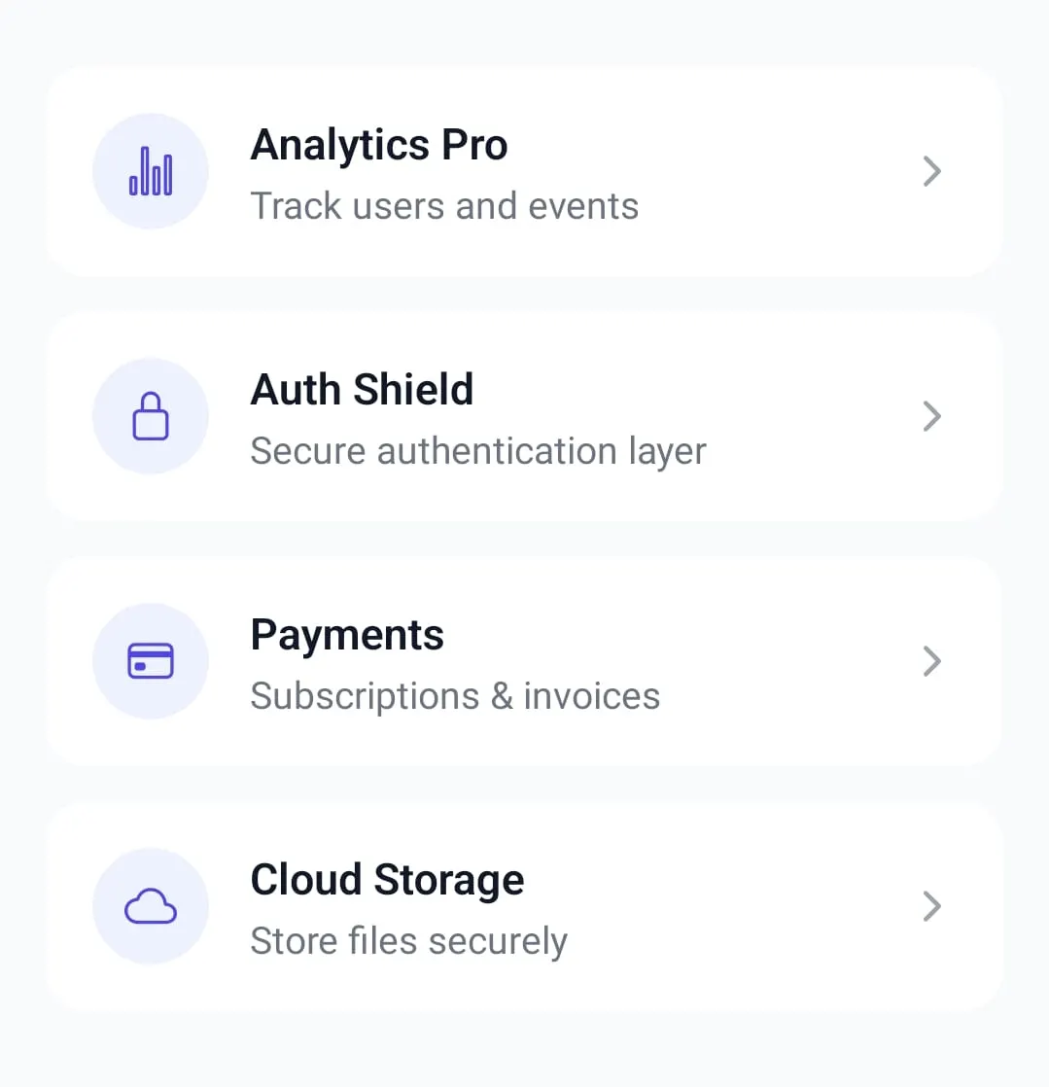Select the Analytics Pro title
Image resolution: width=1049 pixels, height=1087 pixels.
tap(379, 146)
